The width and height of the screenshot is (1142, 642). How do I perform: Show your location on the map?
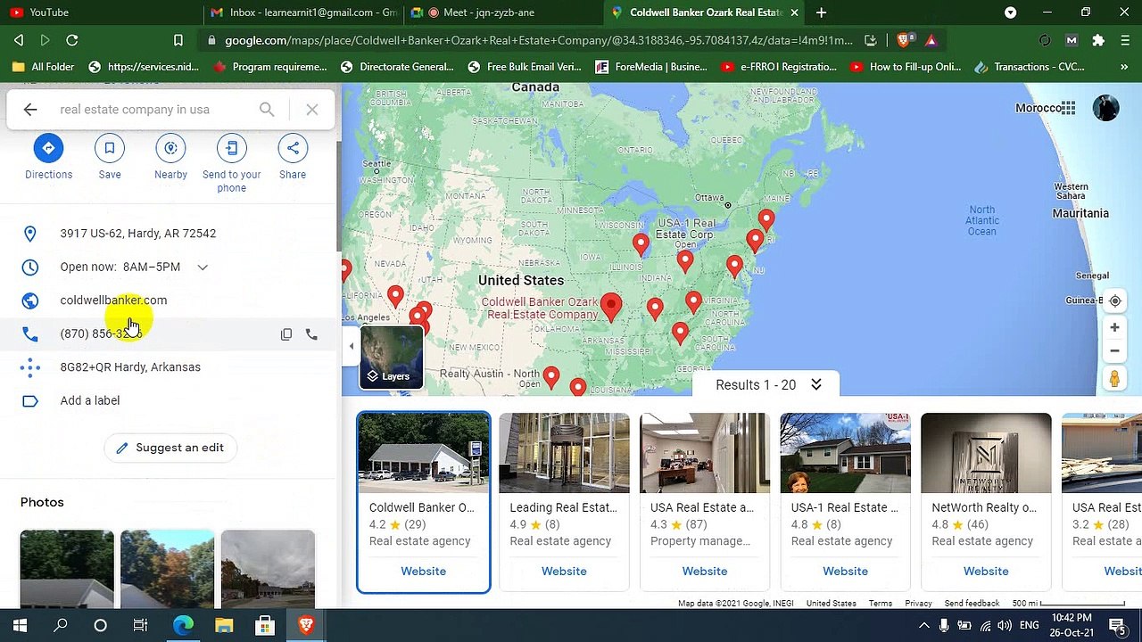[1114, 301]
